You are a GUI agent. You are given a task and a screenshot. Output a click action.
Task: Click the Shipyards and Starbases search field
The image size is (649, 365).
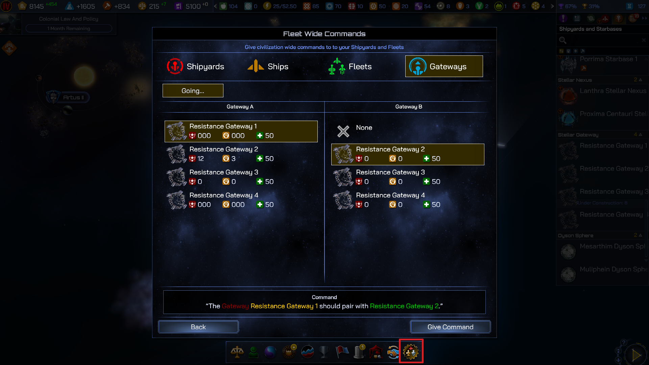pos(602,41)
